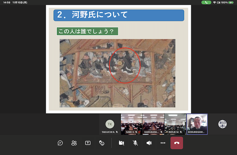Start sharing your screen
237x155 pixels.
(x=88, y=143)
